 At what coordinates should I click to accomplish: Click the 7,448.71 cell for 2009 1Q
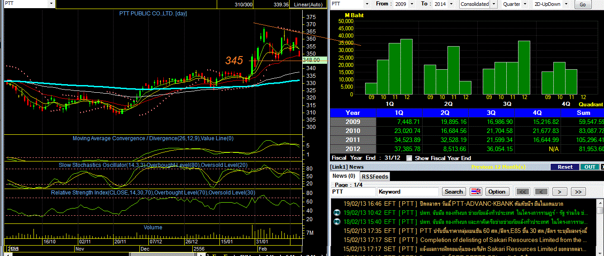[399, 122]
